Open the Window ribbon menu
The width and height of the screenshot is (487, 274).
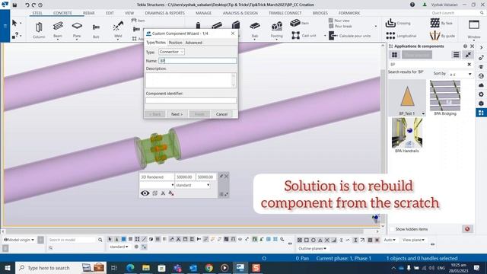tap(474, 30)
